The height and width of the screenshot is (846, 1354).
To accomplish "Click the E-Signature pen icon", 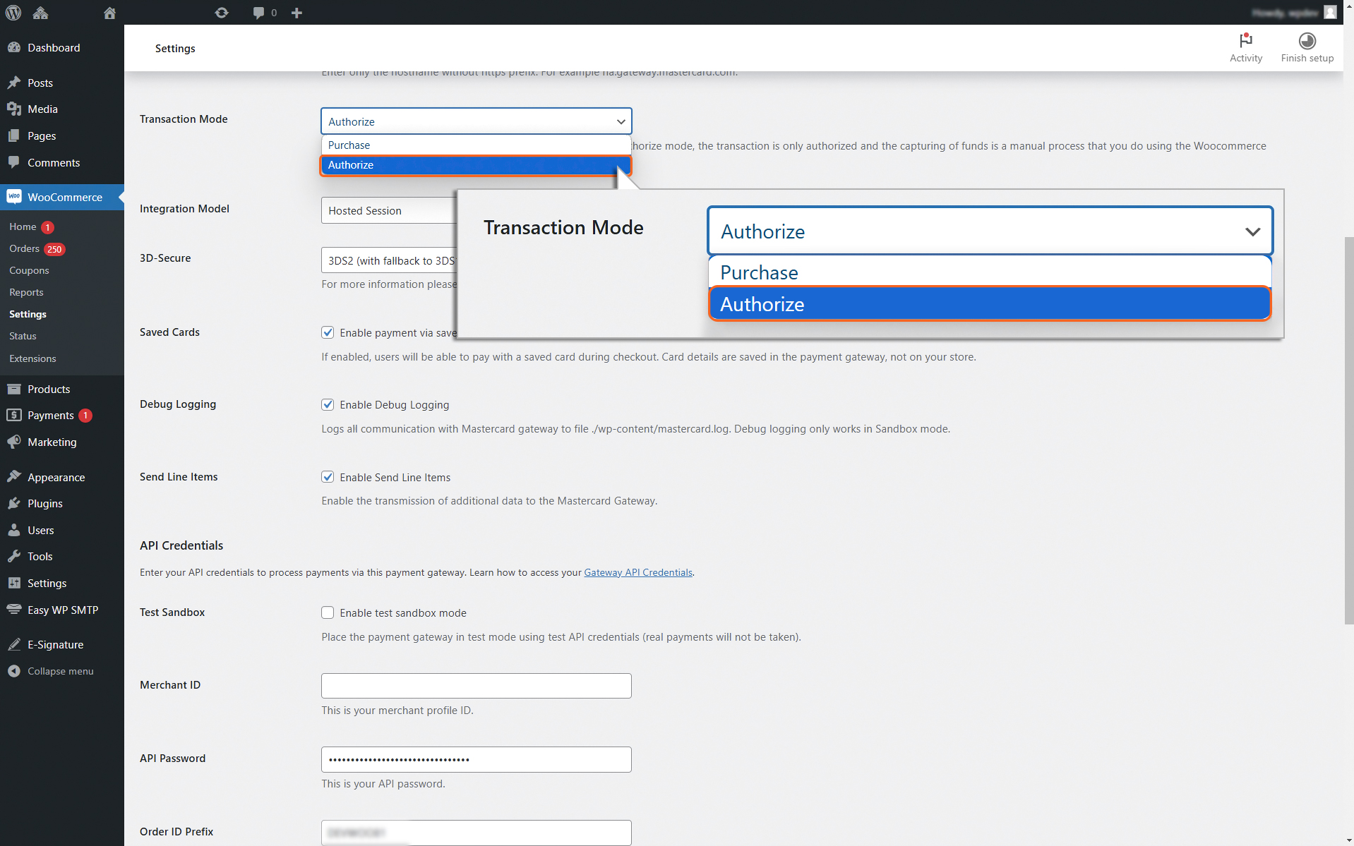I will point(14,644).
